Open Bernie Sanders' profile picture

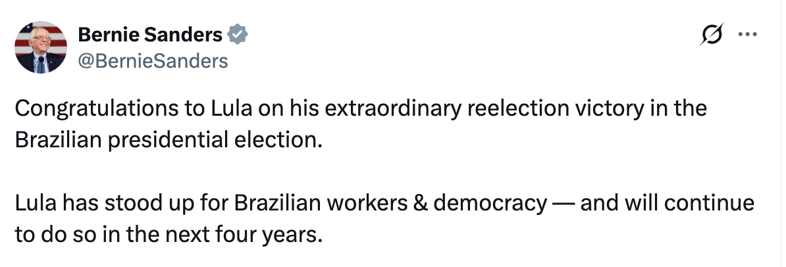click(x=41, y=47)
